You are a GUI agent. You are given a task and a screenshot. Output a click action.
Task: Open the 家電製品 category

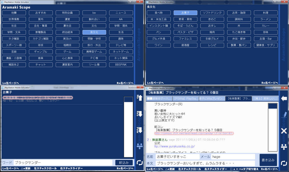tap(41, 32)
